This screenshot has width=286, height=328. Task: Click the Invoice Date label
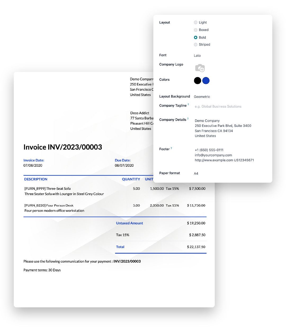tap(34, 160)
